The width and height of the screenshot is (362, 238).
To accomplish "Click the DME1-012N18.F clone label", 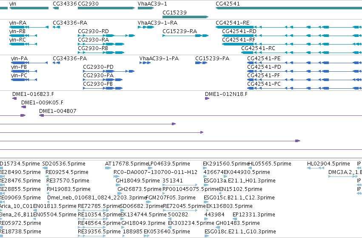I will tap(226, 94).
